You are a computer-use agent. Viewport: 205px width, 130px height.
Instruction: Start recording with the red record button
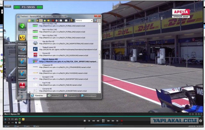[122, 121]
